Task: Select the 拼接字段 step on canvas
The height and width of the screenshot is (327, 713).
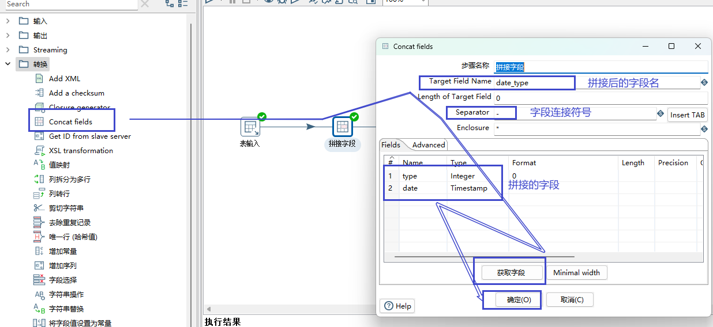Action: point(342,127)
